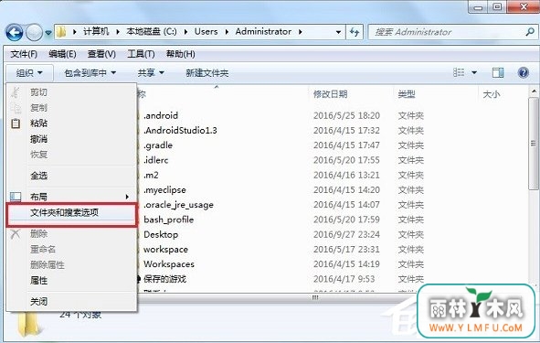Expand the 布局 submenu arrow
Viewport: 540px width, 343px height.
tap(127, 197)
